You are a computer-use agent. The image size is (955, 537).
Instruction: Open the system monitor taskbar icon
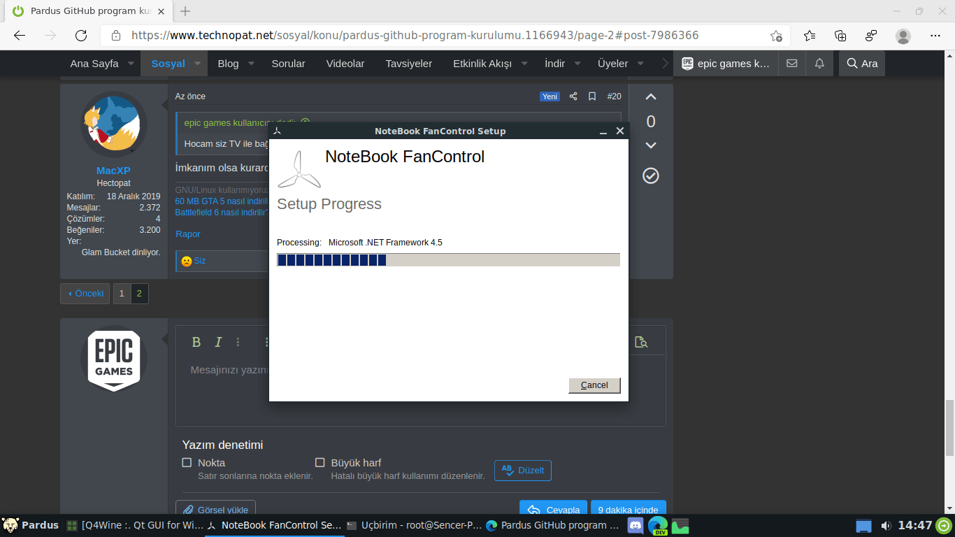pos(680,526)
